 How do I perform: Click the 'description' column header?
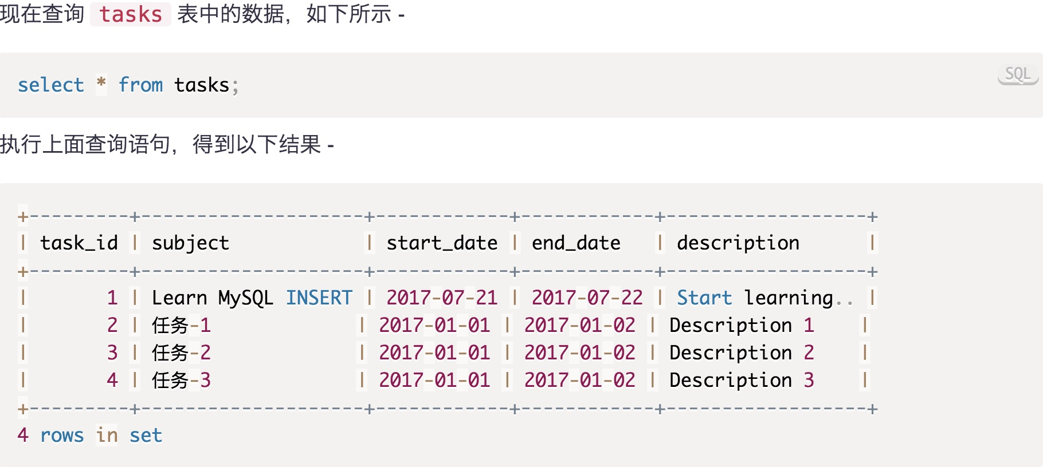(x=738, y=243)
